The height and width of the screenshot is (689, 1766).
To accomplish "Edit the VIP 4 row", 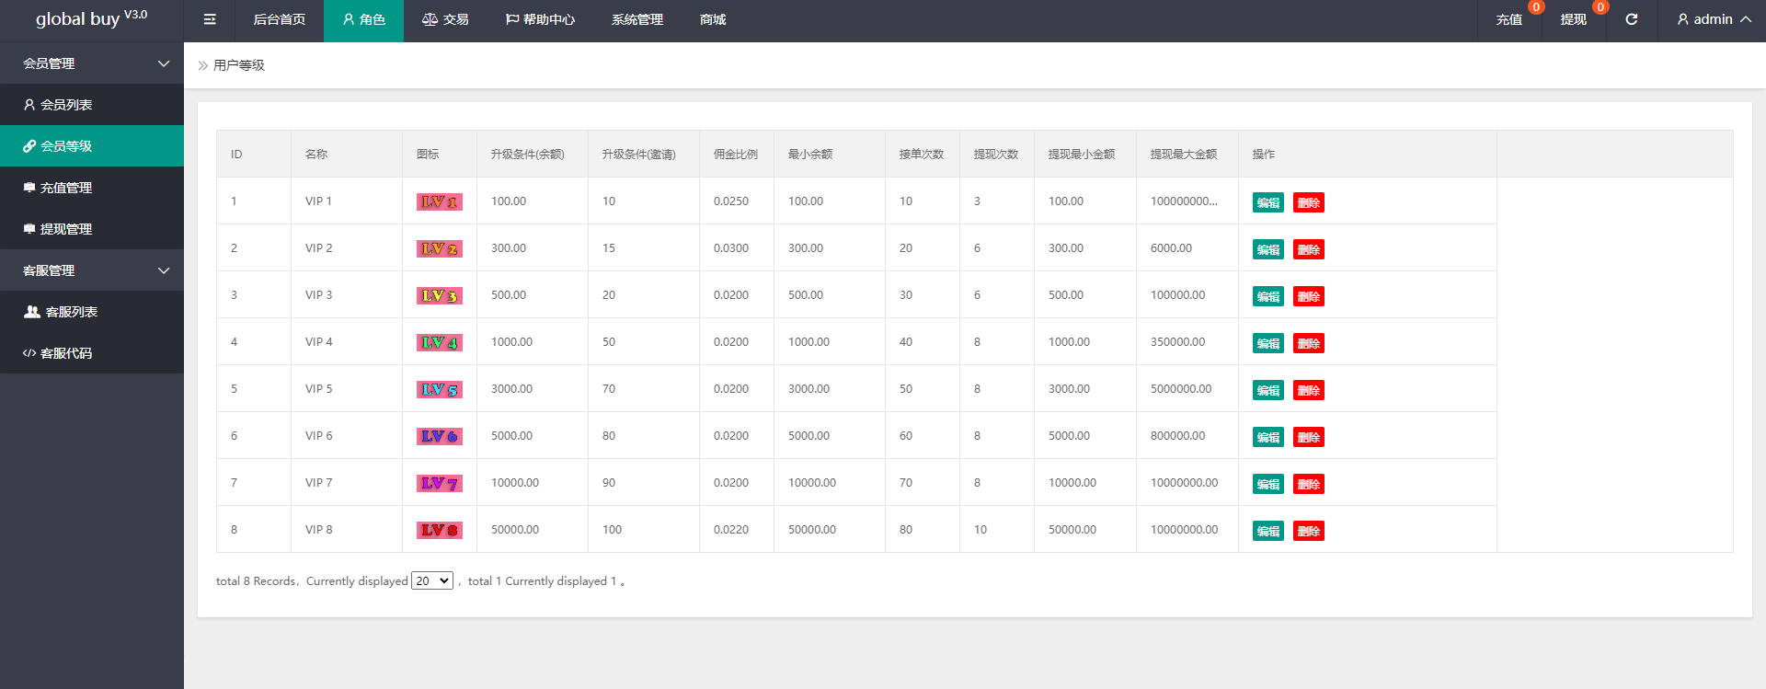I will [x=1268, y=343].
